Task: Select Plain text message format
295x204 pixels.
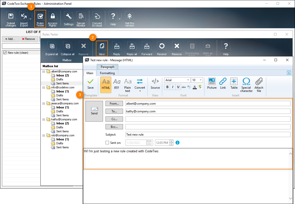Action: (x=127, y=85)
